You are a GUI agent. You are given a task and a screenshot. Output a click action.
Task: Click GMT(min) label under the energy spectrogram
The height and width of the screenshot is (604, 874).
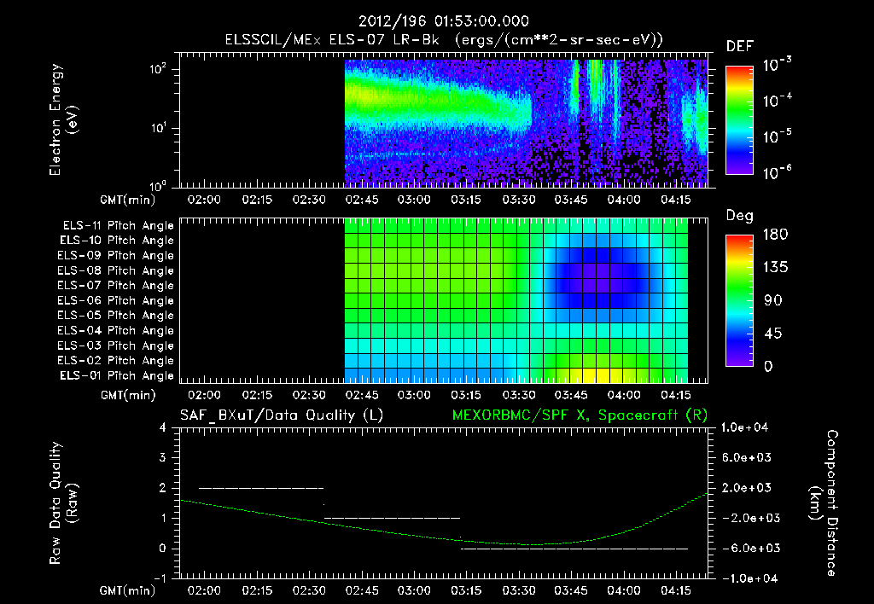coord(128,200)
